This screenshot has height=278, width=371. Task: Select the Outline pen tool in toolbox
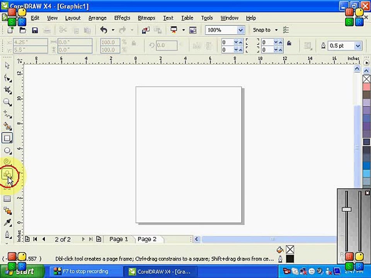7,234
